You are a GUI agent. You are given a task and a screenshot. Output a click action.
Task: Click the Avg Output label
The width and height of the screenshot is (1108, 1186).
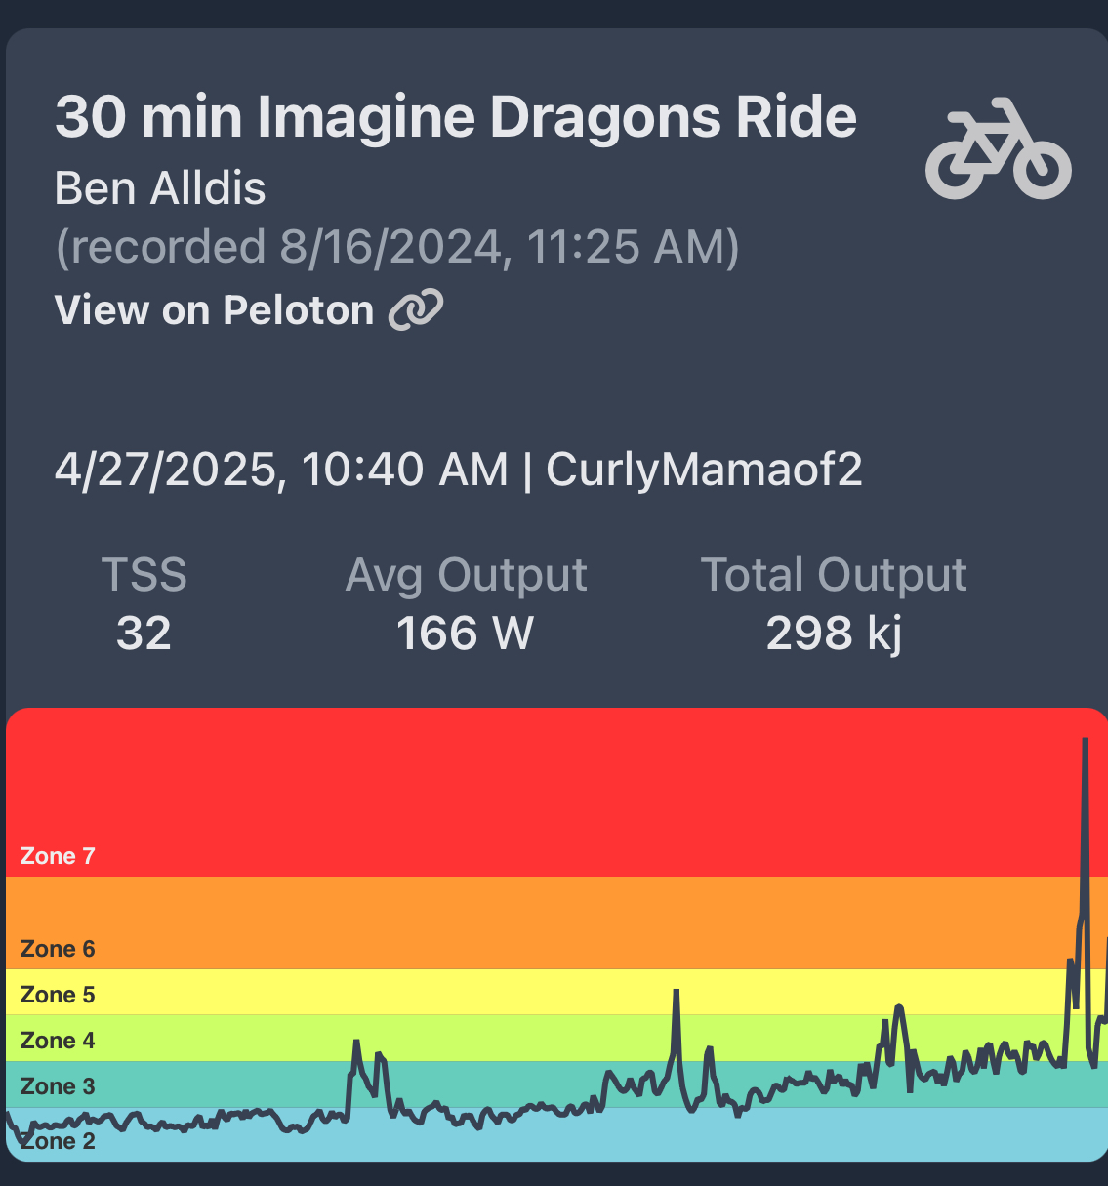[466, 575]
